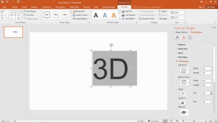Select the orange-outline Abc shape style
This screenshot has height=123, width=218.
[x=65, y=15]
